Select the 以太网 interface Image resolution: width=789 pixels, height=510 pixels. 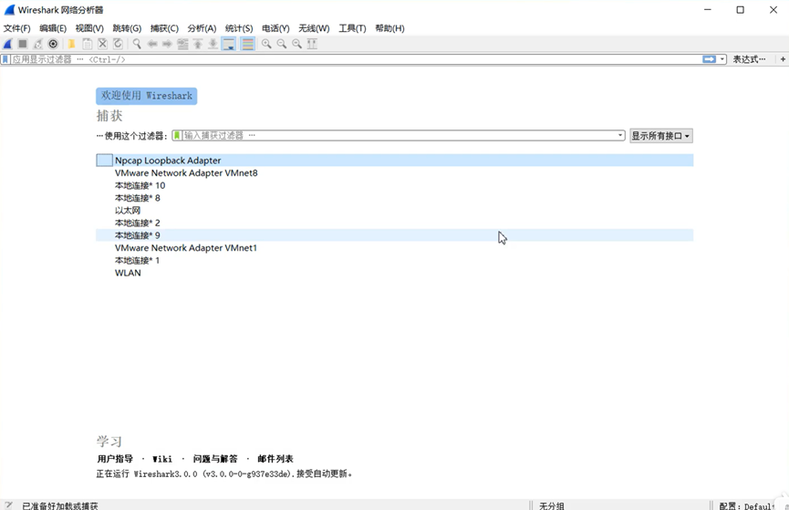(x=394, y=211)
